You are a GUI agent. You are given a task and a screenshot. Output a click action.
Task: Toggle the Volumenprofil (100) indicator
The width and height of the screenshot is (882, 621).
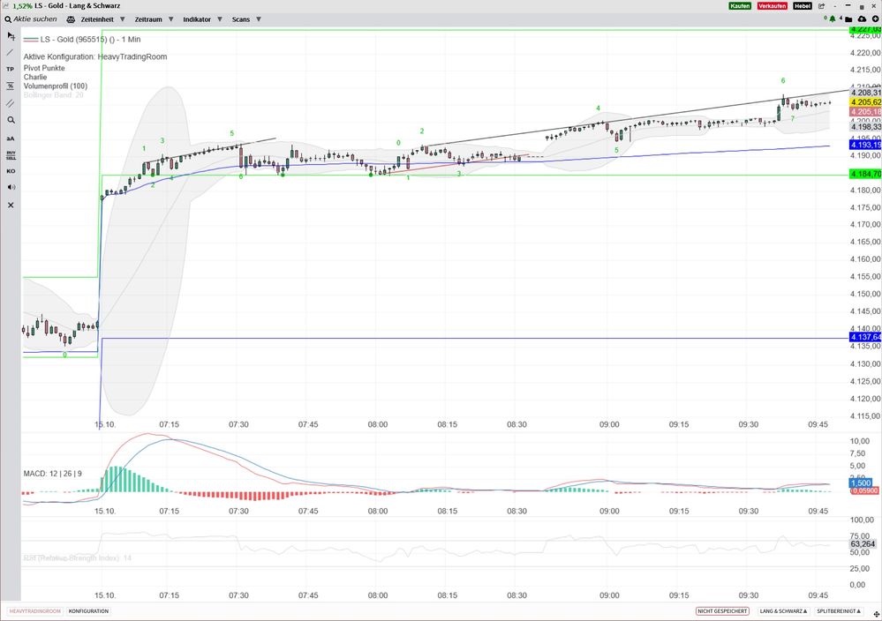[55, 86]
